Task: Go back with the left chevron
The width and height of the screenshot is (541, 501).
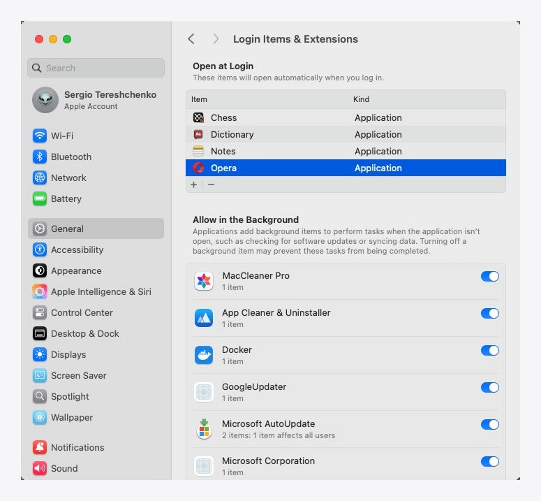Action: coord(191,39)
